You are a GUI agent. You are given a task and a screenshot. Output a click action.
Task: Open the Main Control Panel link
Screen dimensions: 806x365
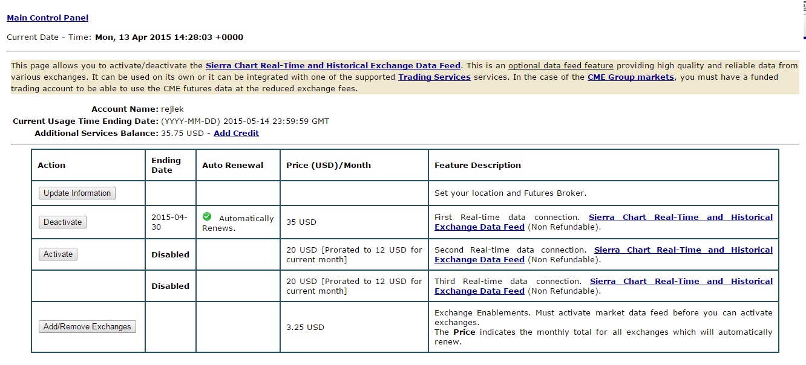click(47, 18)
